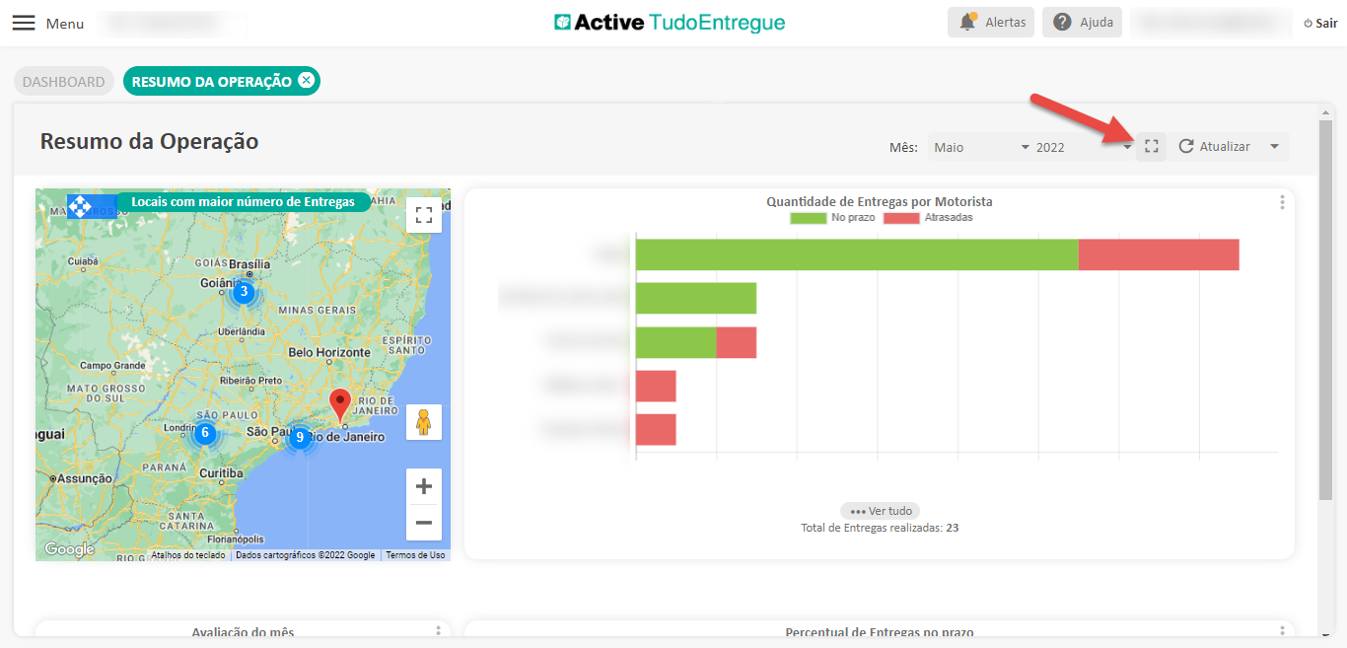This screenshot has width=1347, height=648.
Task: Open the year dropdown showing 2022
Action: click(x=1083, y=147)
